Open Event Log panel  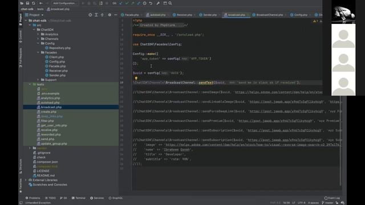point(332,198)
